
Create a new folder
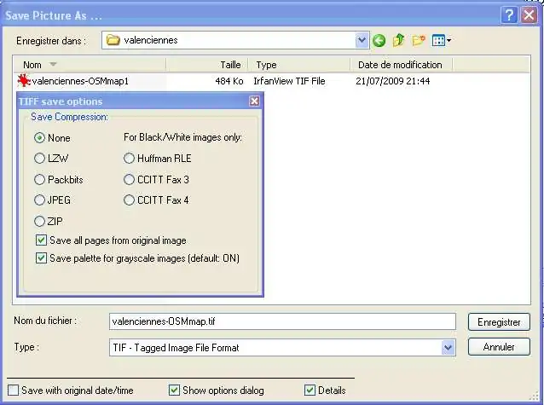pyautogui.click(x=418, y=40)
